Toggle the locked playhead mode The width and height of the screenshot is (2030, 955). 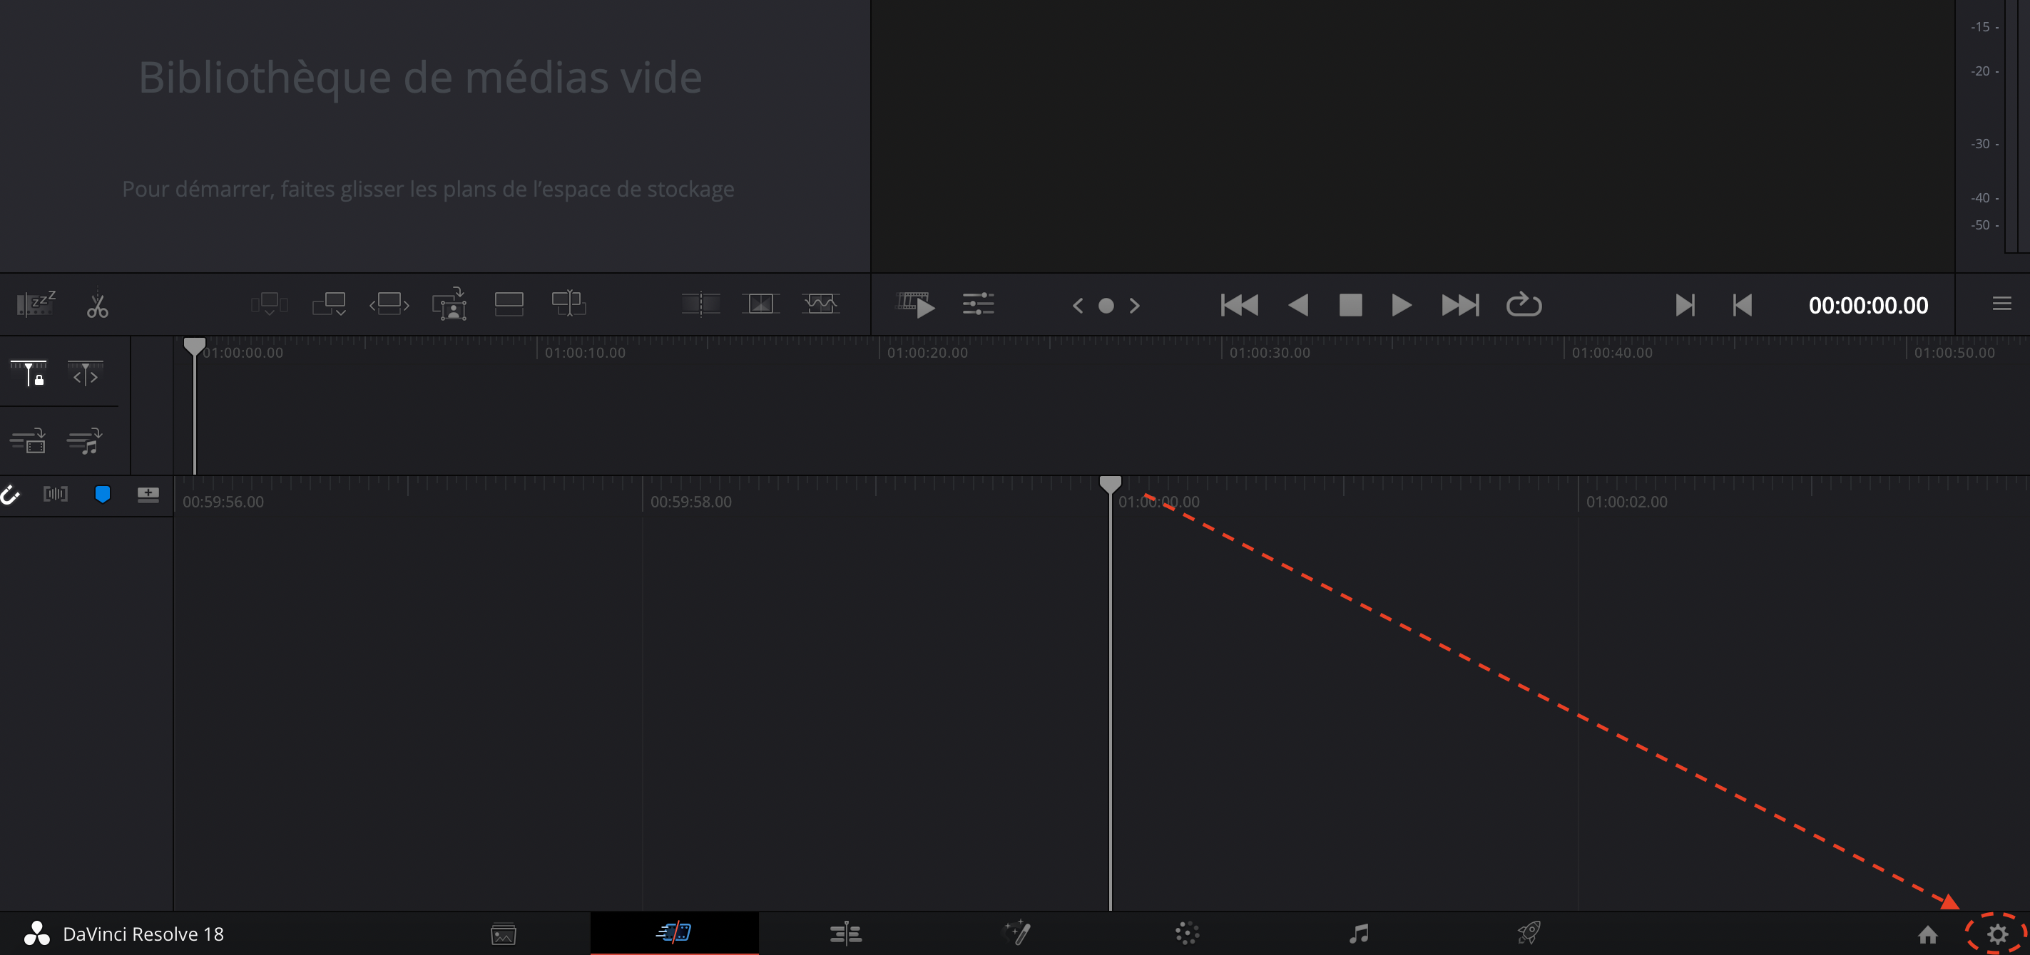tap(29, 373)
